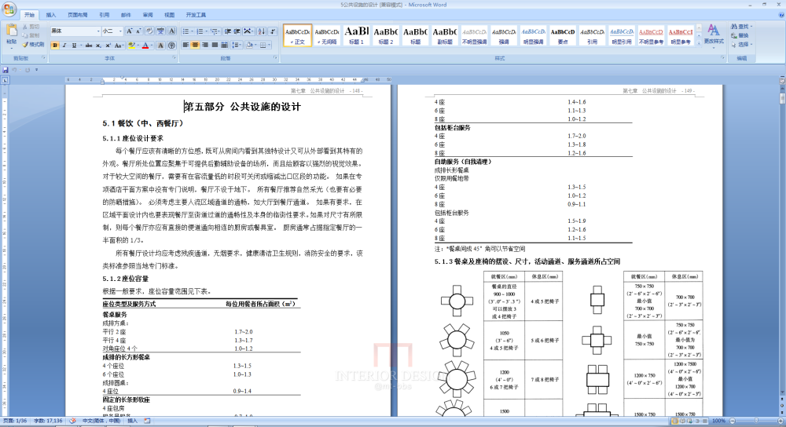Toggle Strikethrough formatting
786x427 pixels.
pos(89,46)
